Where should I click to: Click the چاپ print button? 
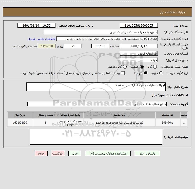(75, 153)
